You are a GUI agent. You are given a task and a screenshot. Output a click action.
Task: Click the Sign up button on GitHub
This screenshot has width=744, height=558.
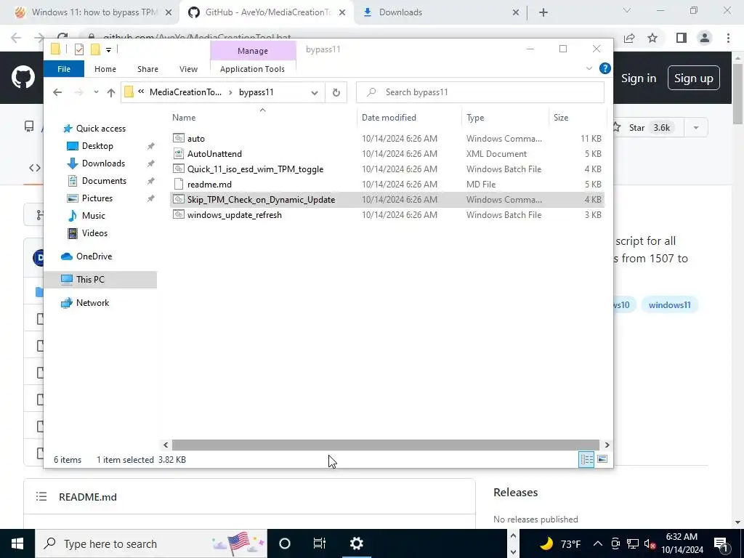(693, 78)
